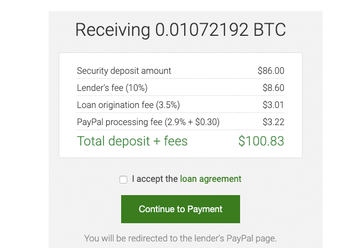This screenshot has width=338, height=248.
Task: Click the $100.83 total amount
Action: pos(261,141)
